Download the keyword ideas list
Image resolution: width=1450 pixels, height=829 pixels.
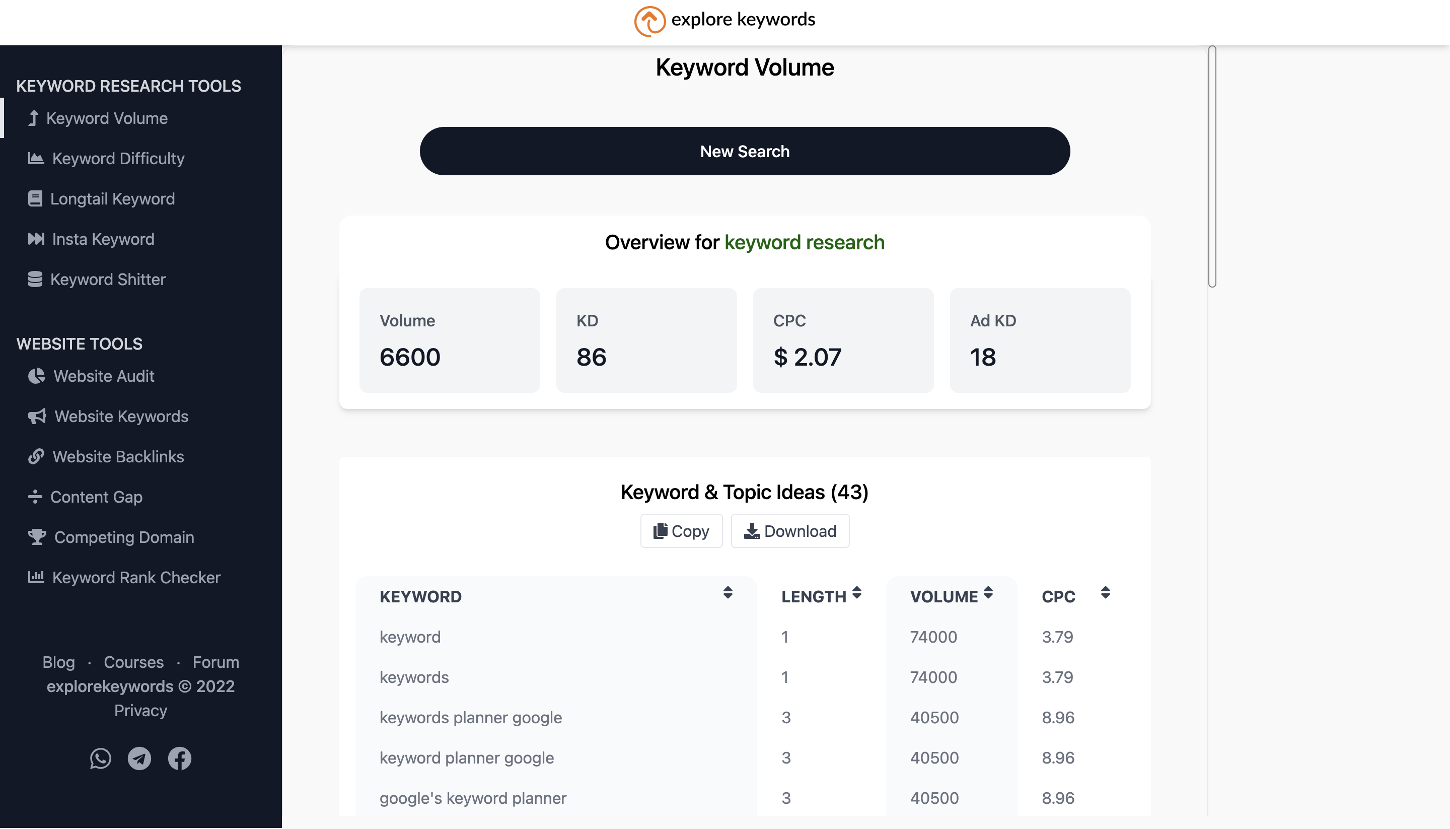[790, 531]
